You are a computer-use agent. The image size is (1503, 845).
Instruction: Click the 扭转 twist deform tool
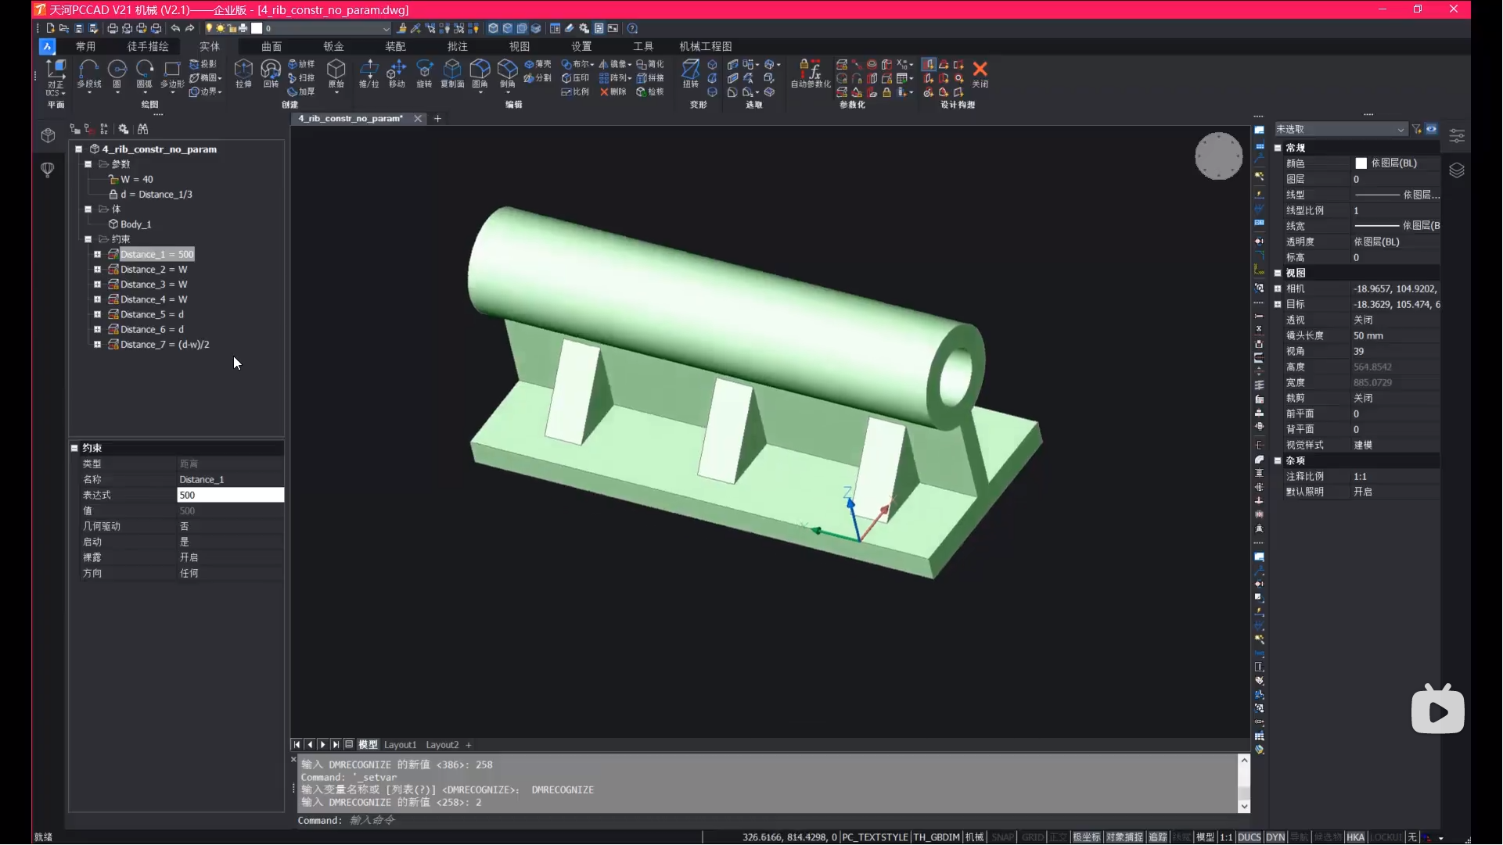pos(691,73)
